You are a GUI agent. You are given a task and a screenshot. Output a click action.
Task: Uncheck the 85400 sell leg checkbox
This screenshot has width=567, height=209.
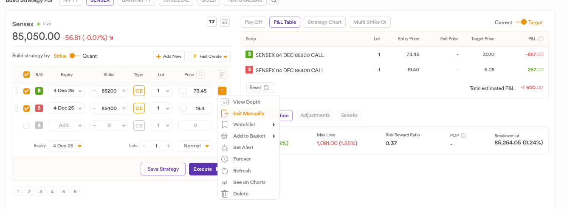[x=27, y=108]
